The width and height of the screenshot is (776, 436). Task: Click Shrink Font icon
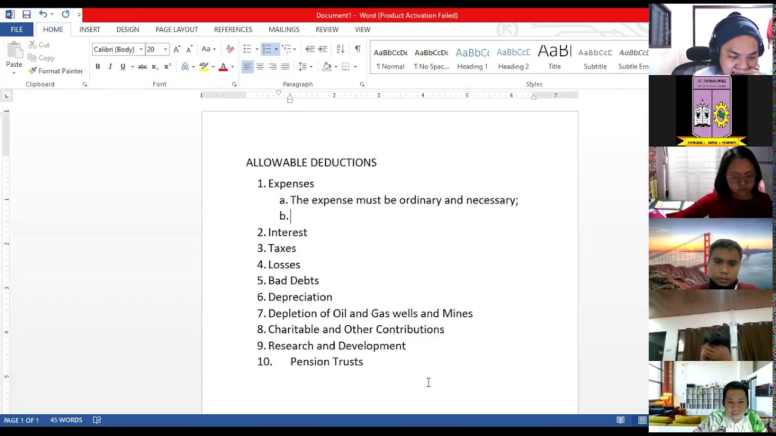189,49
